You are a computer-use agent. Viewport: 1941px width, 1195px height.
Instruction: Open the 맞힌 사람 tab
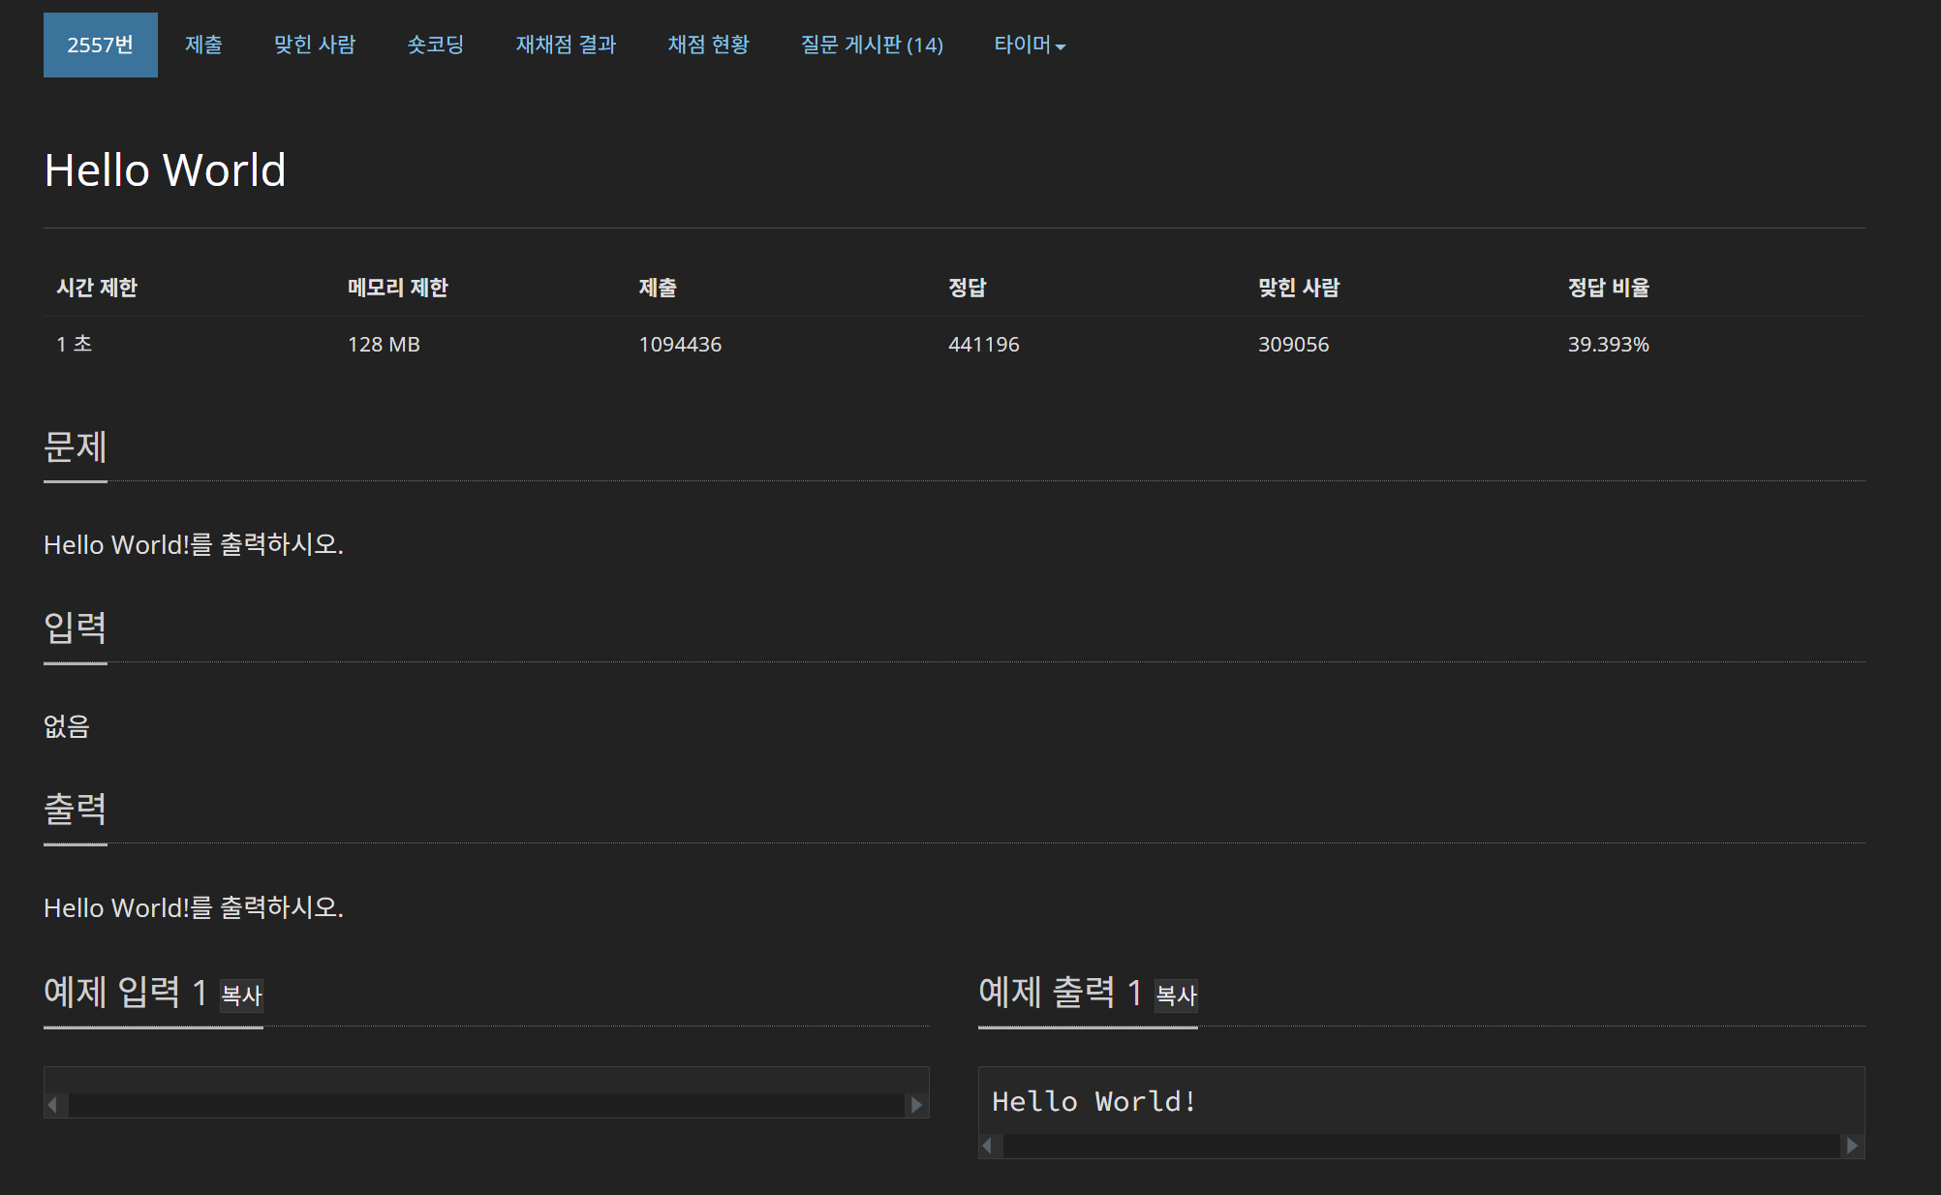(314, 45)
